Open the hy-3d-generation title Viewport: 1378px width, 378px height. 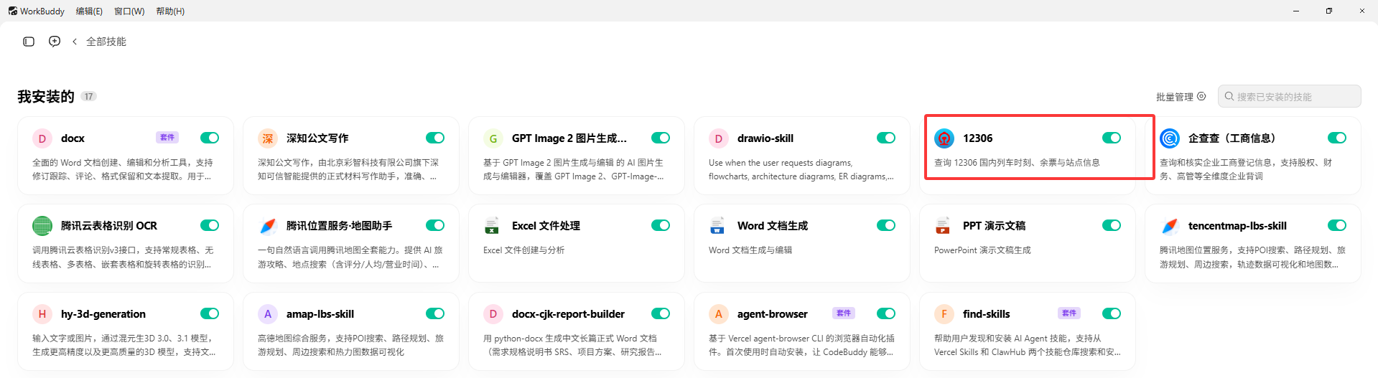click(103, 314)
